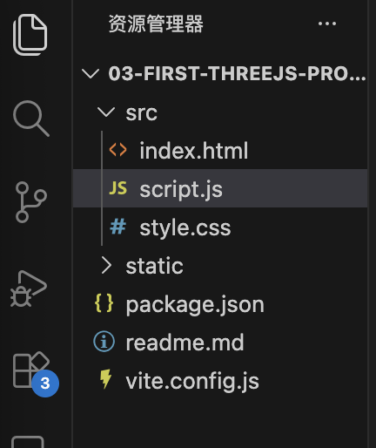Click the partially visible bottom activity bar icon
This screenshot has height=448, width=376.
28,442
